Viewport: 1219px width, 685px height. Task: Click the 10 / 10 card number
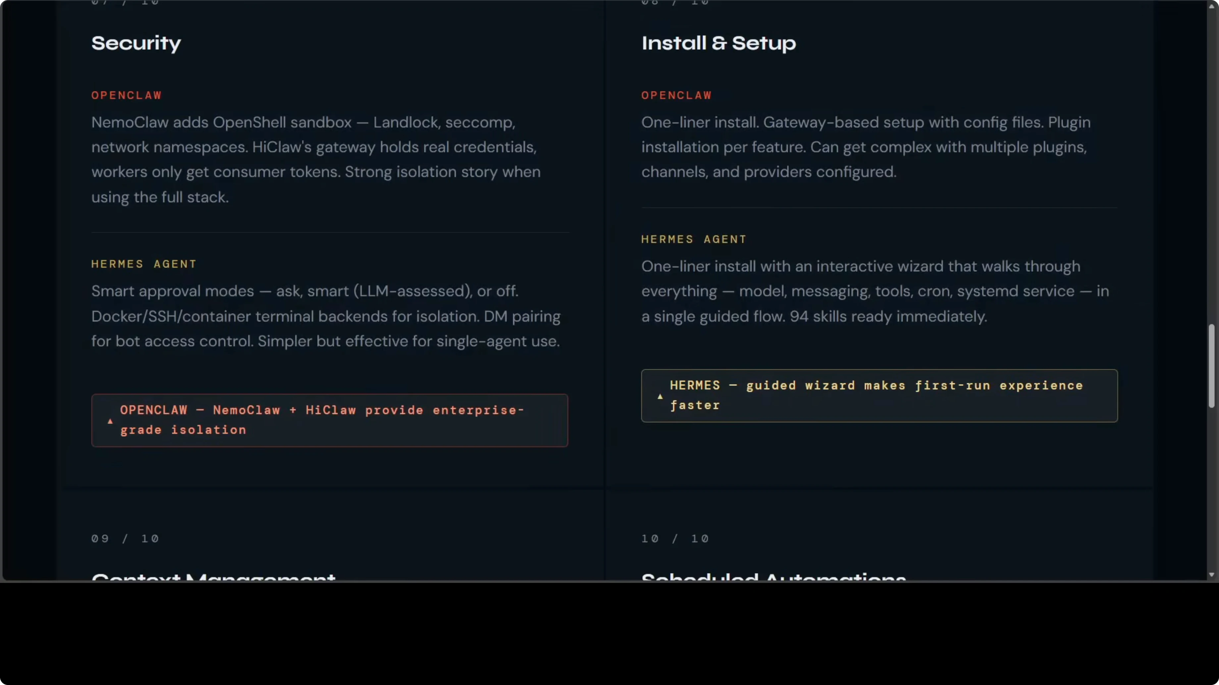675,539
